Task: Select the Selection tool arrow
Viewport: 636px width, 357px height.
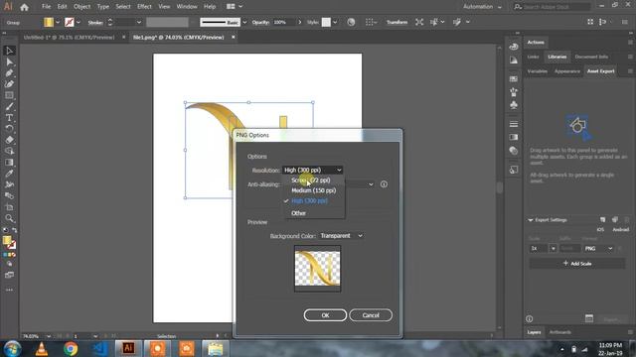Action: pos(9,51)
